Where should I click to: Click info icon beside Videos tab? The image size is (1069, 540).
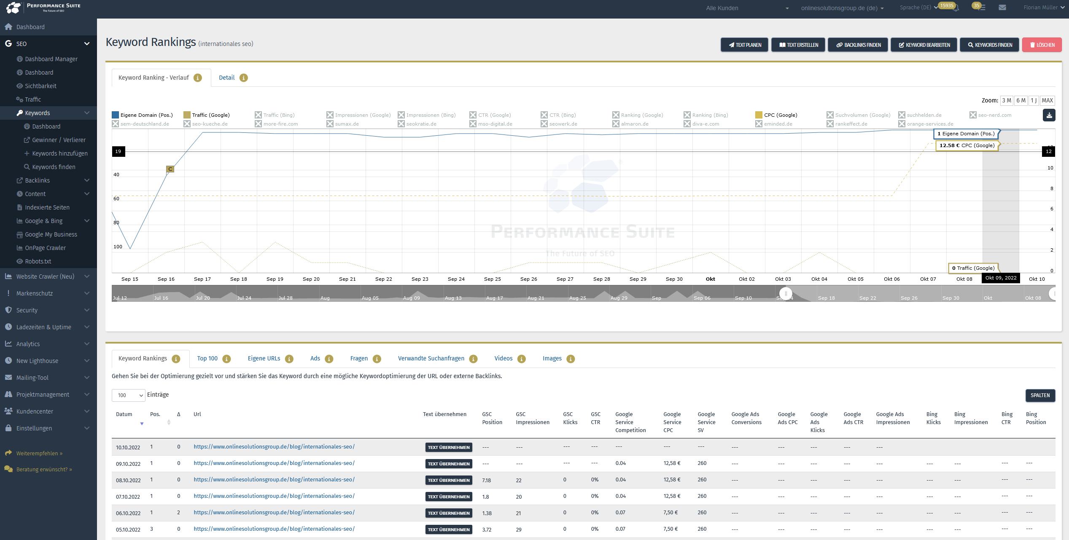pyautogui.click(x=522, y=359)
